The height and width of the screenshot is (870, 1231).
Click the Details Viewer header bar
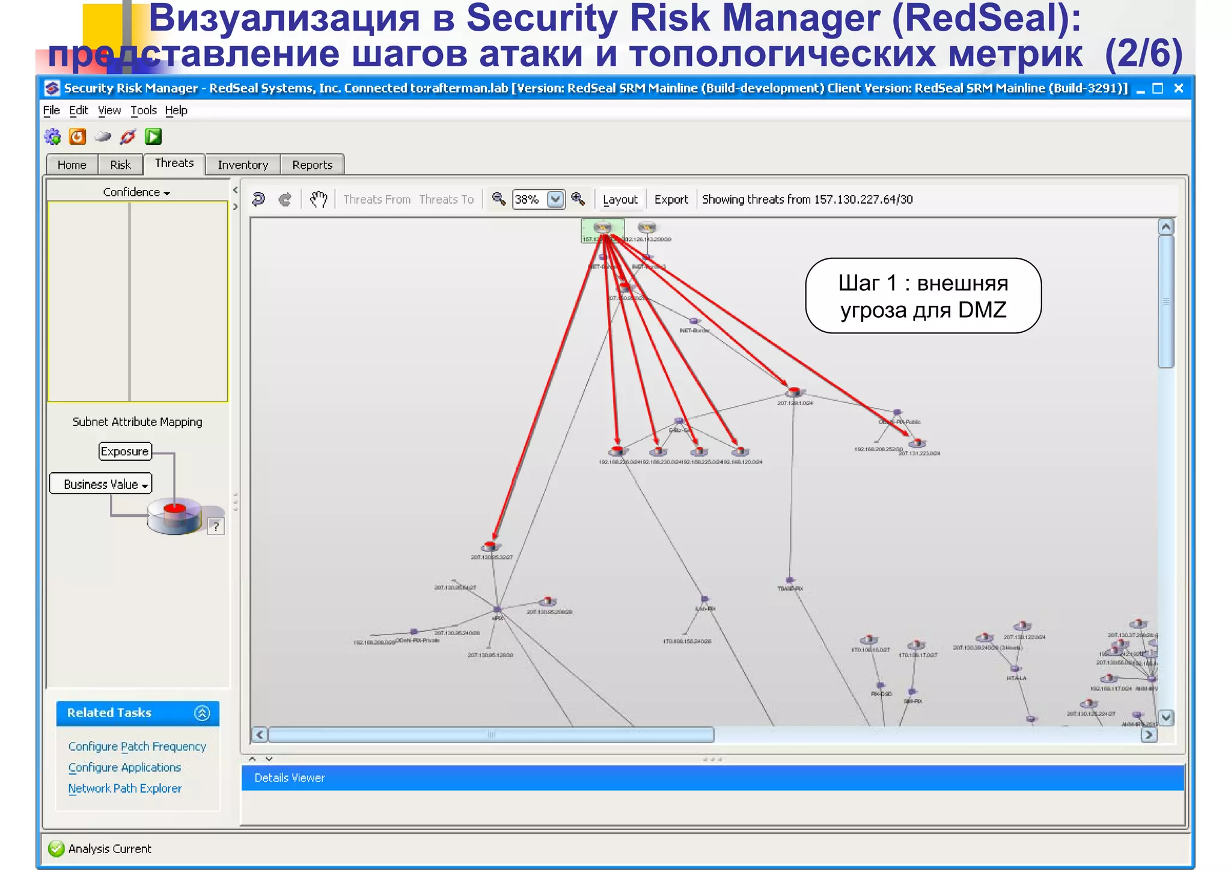click(713, 777)
